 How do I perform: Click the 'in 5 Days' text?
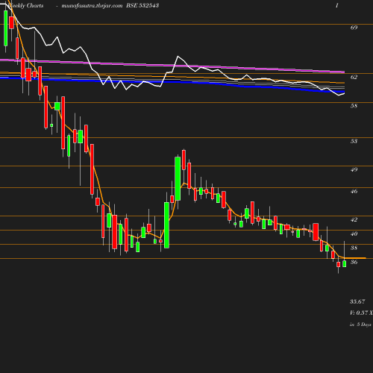pos(360,325)
